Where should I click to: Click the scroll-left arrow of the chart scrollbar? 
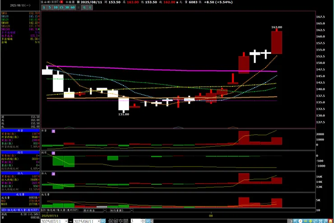(x=152, y=221)
